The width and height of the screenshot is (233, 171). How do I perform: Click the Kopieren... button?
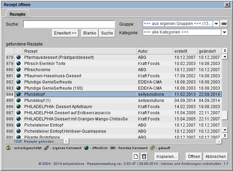tap(167, 157)
